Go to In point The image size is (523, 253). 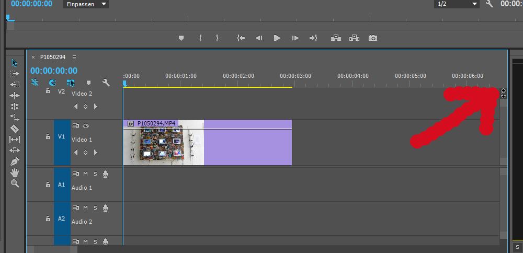(241, 38)
